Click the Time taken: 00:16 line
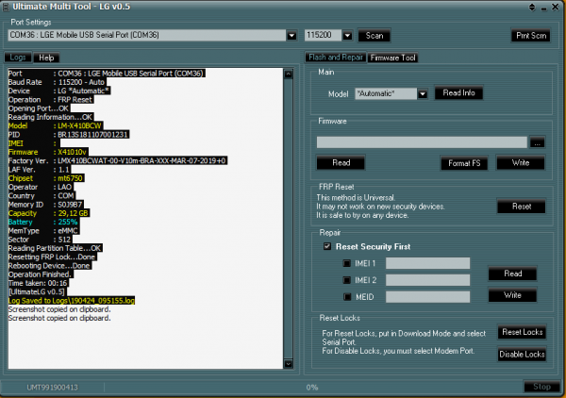 [39, 283]
